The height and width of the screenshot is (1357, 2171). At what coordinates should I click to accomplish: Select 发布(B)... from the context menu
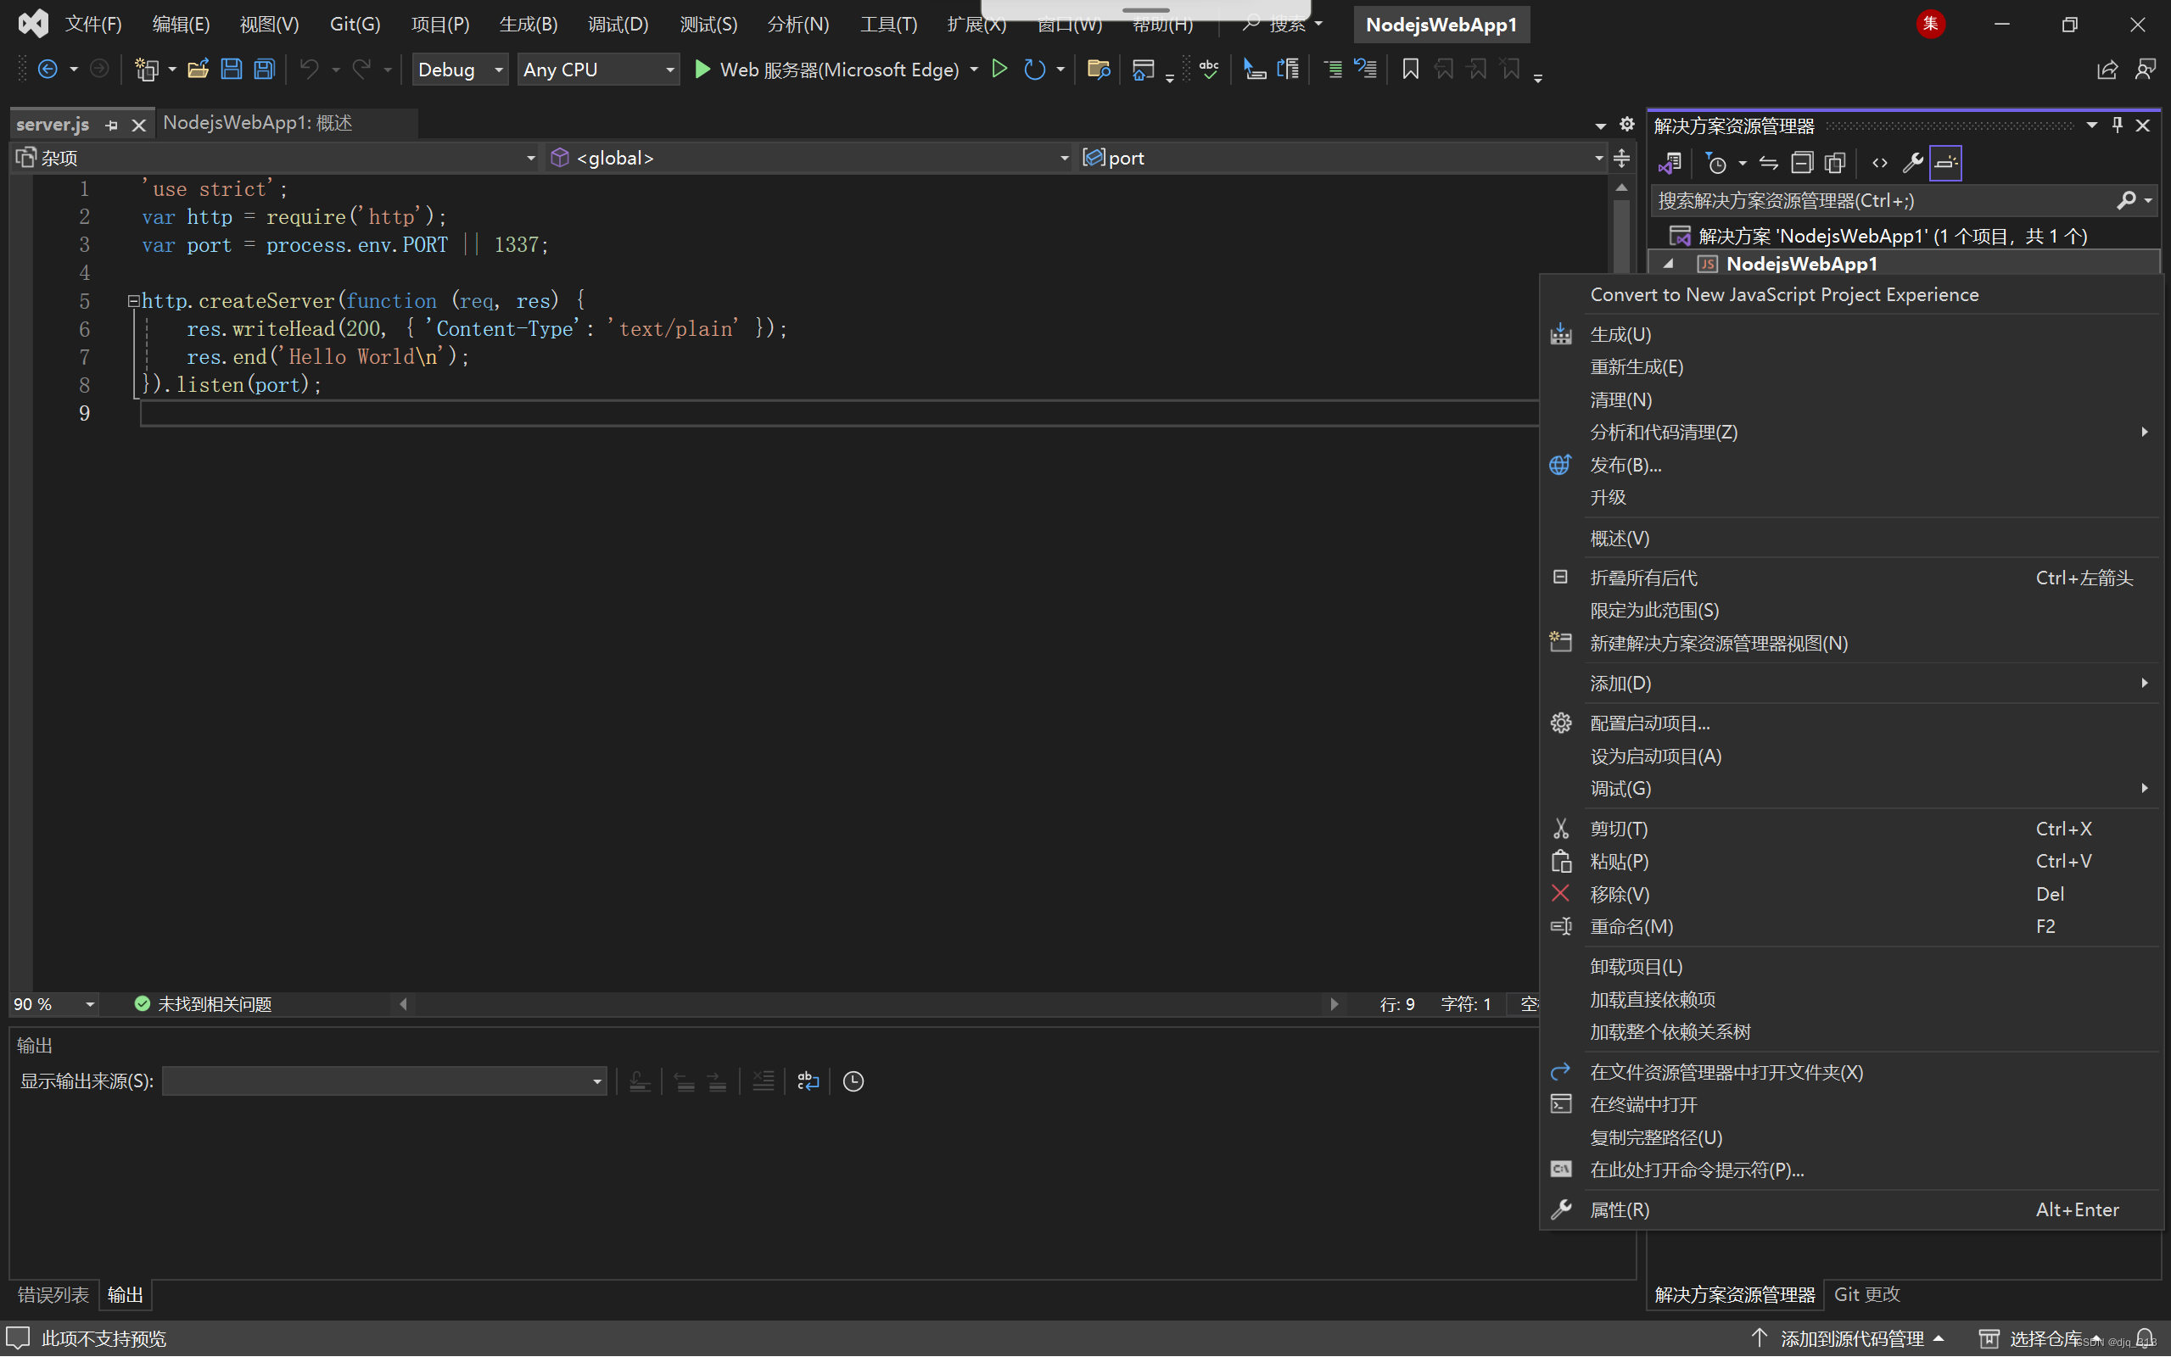click(x=1625, y=465)
